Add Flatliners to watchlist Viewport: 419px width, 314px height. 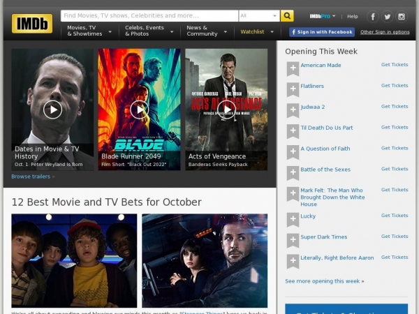[293, 89]
